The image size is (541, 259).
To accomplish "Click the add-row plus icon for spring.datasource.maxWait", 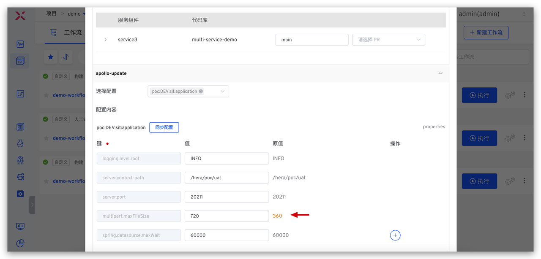I will (x=395, y=235).
